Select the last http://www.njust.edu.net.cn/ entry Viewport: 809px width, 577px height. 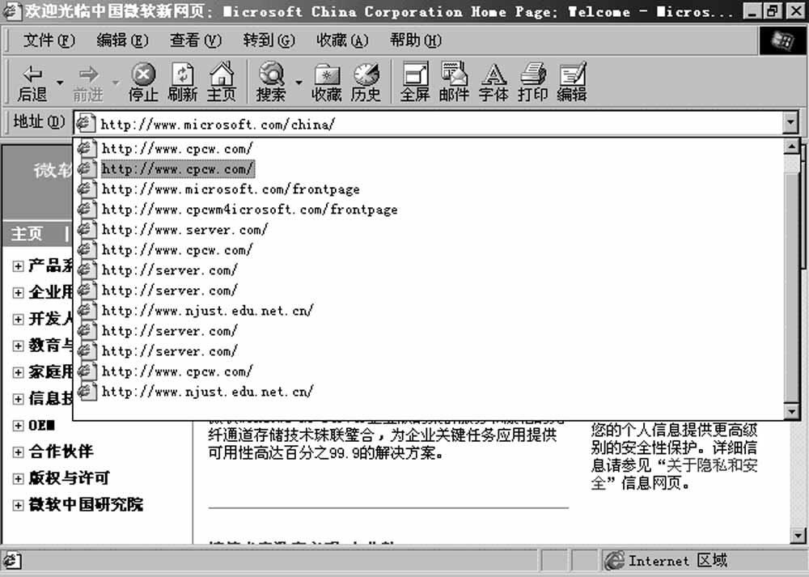pos(207,392)
